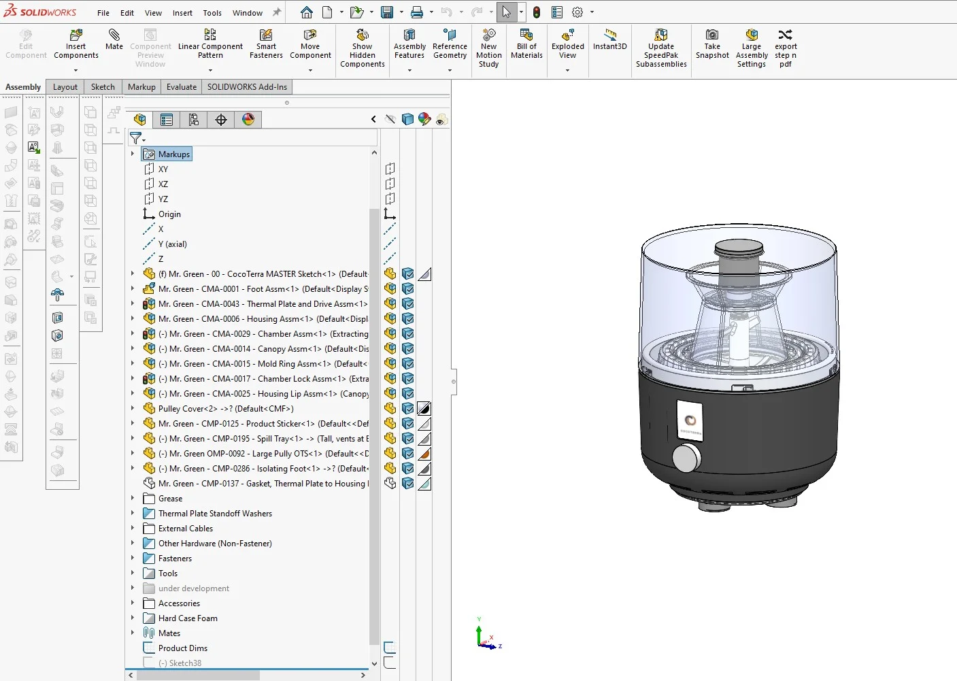Toggle Instant3D
This screenshot has height=681, width=957.
point(609,39)
